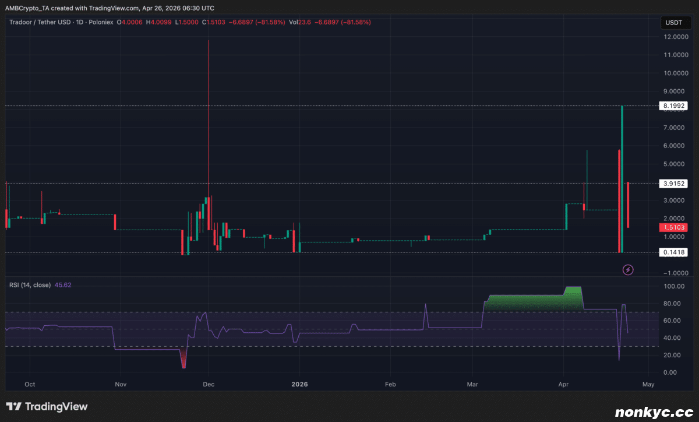
Task: Click the purple lightning bolt icon
Action: pos(628,269)
